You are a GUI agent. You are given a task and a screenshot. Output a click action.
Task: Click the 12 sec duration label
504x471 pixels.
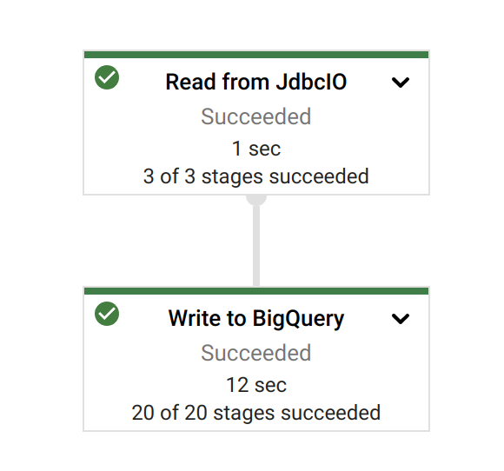click(256, 385)
